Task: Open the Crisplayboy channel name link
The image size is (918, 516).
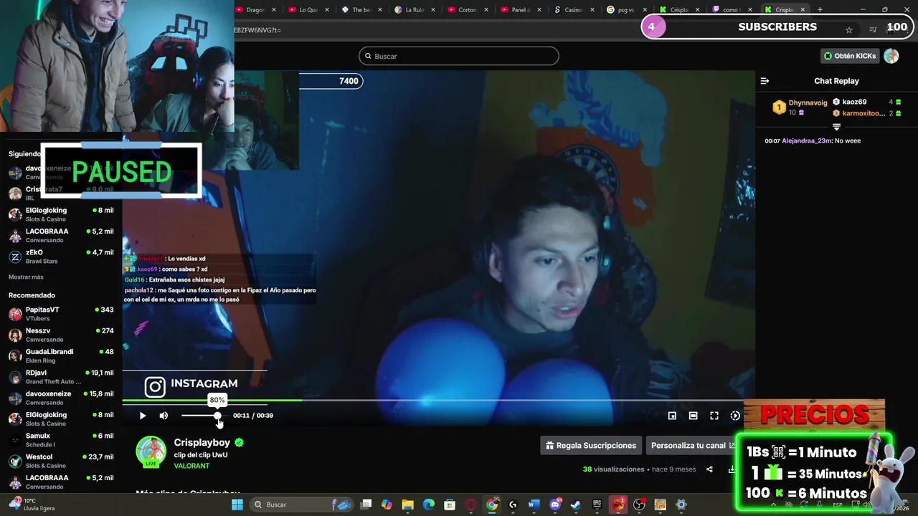Action: 202,443
